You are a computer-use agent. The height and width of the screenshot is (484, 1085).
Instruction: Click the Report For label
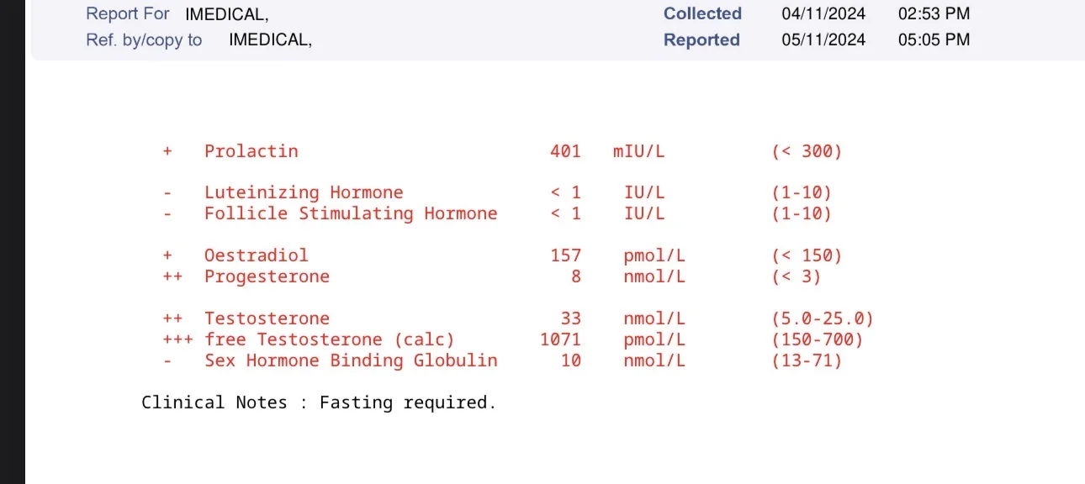pos(127,13)
